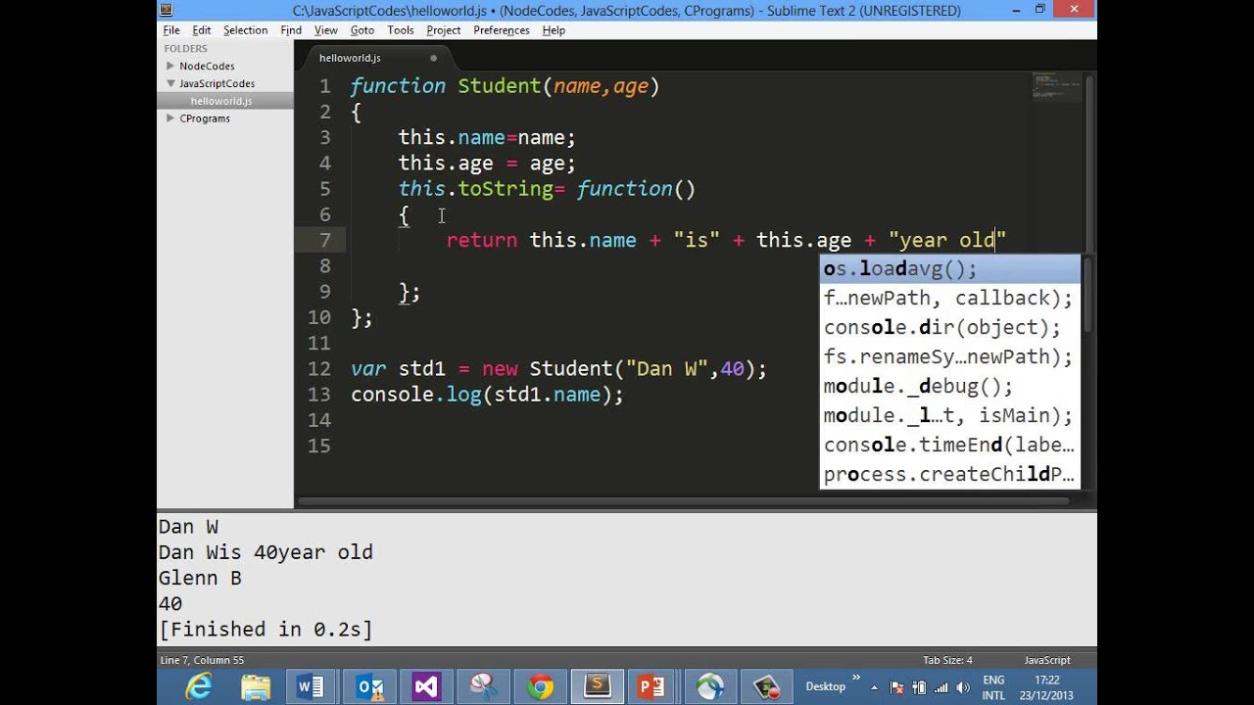Select the console.timeEnd completion entry
The width and height of the screenshot is (1254, 705).
tap(950, 445)
